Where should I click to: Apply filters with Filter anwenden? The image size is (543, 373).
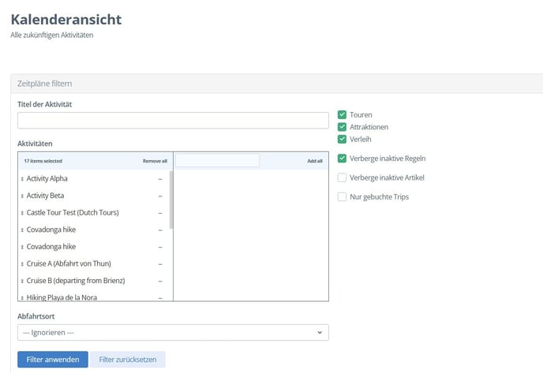53,360
